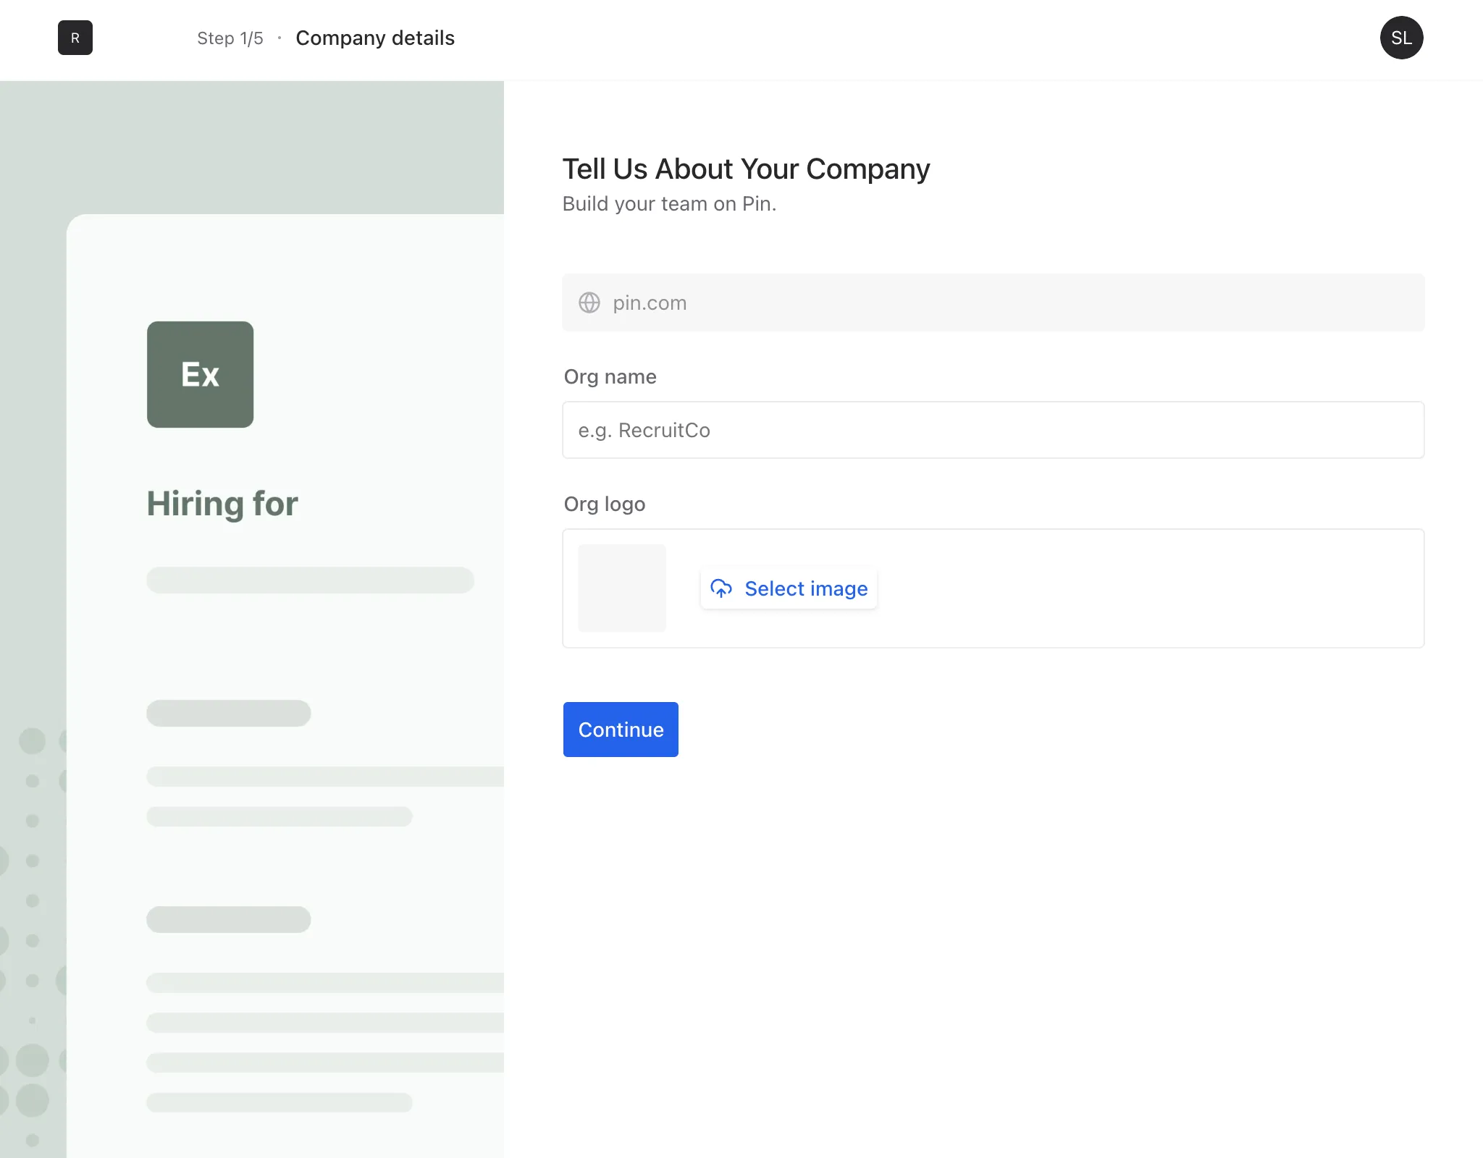This screenshot has width=1483, height=1158.
Task: Click the Ex company logo preview tile
Action: [201, 374]
